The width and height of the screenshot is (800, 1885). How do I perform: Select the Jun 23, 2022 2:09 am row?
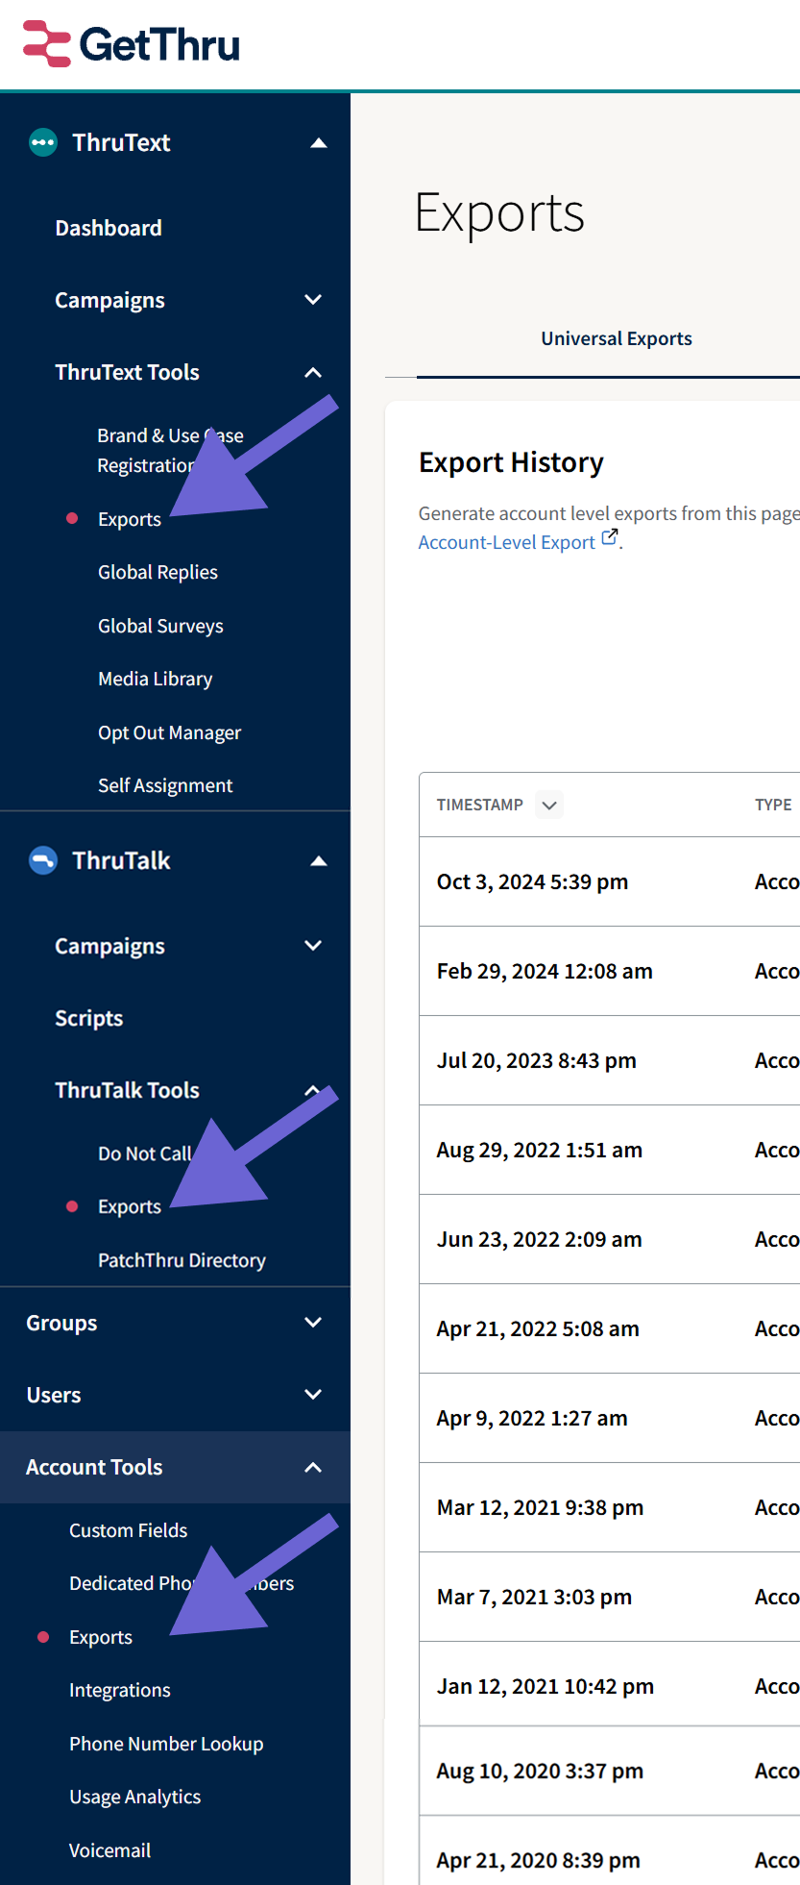[610, 1239]
